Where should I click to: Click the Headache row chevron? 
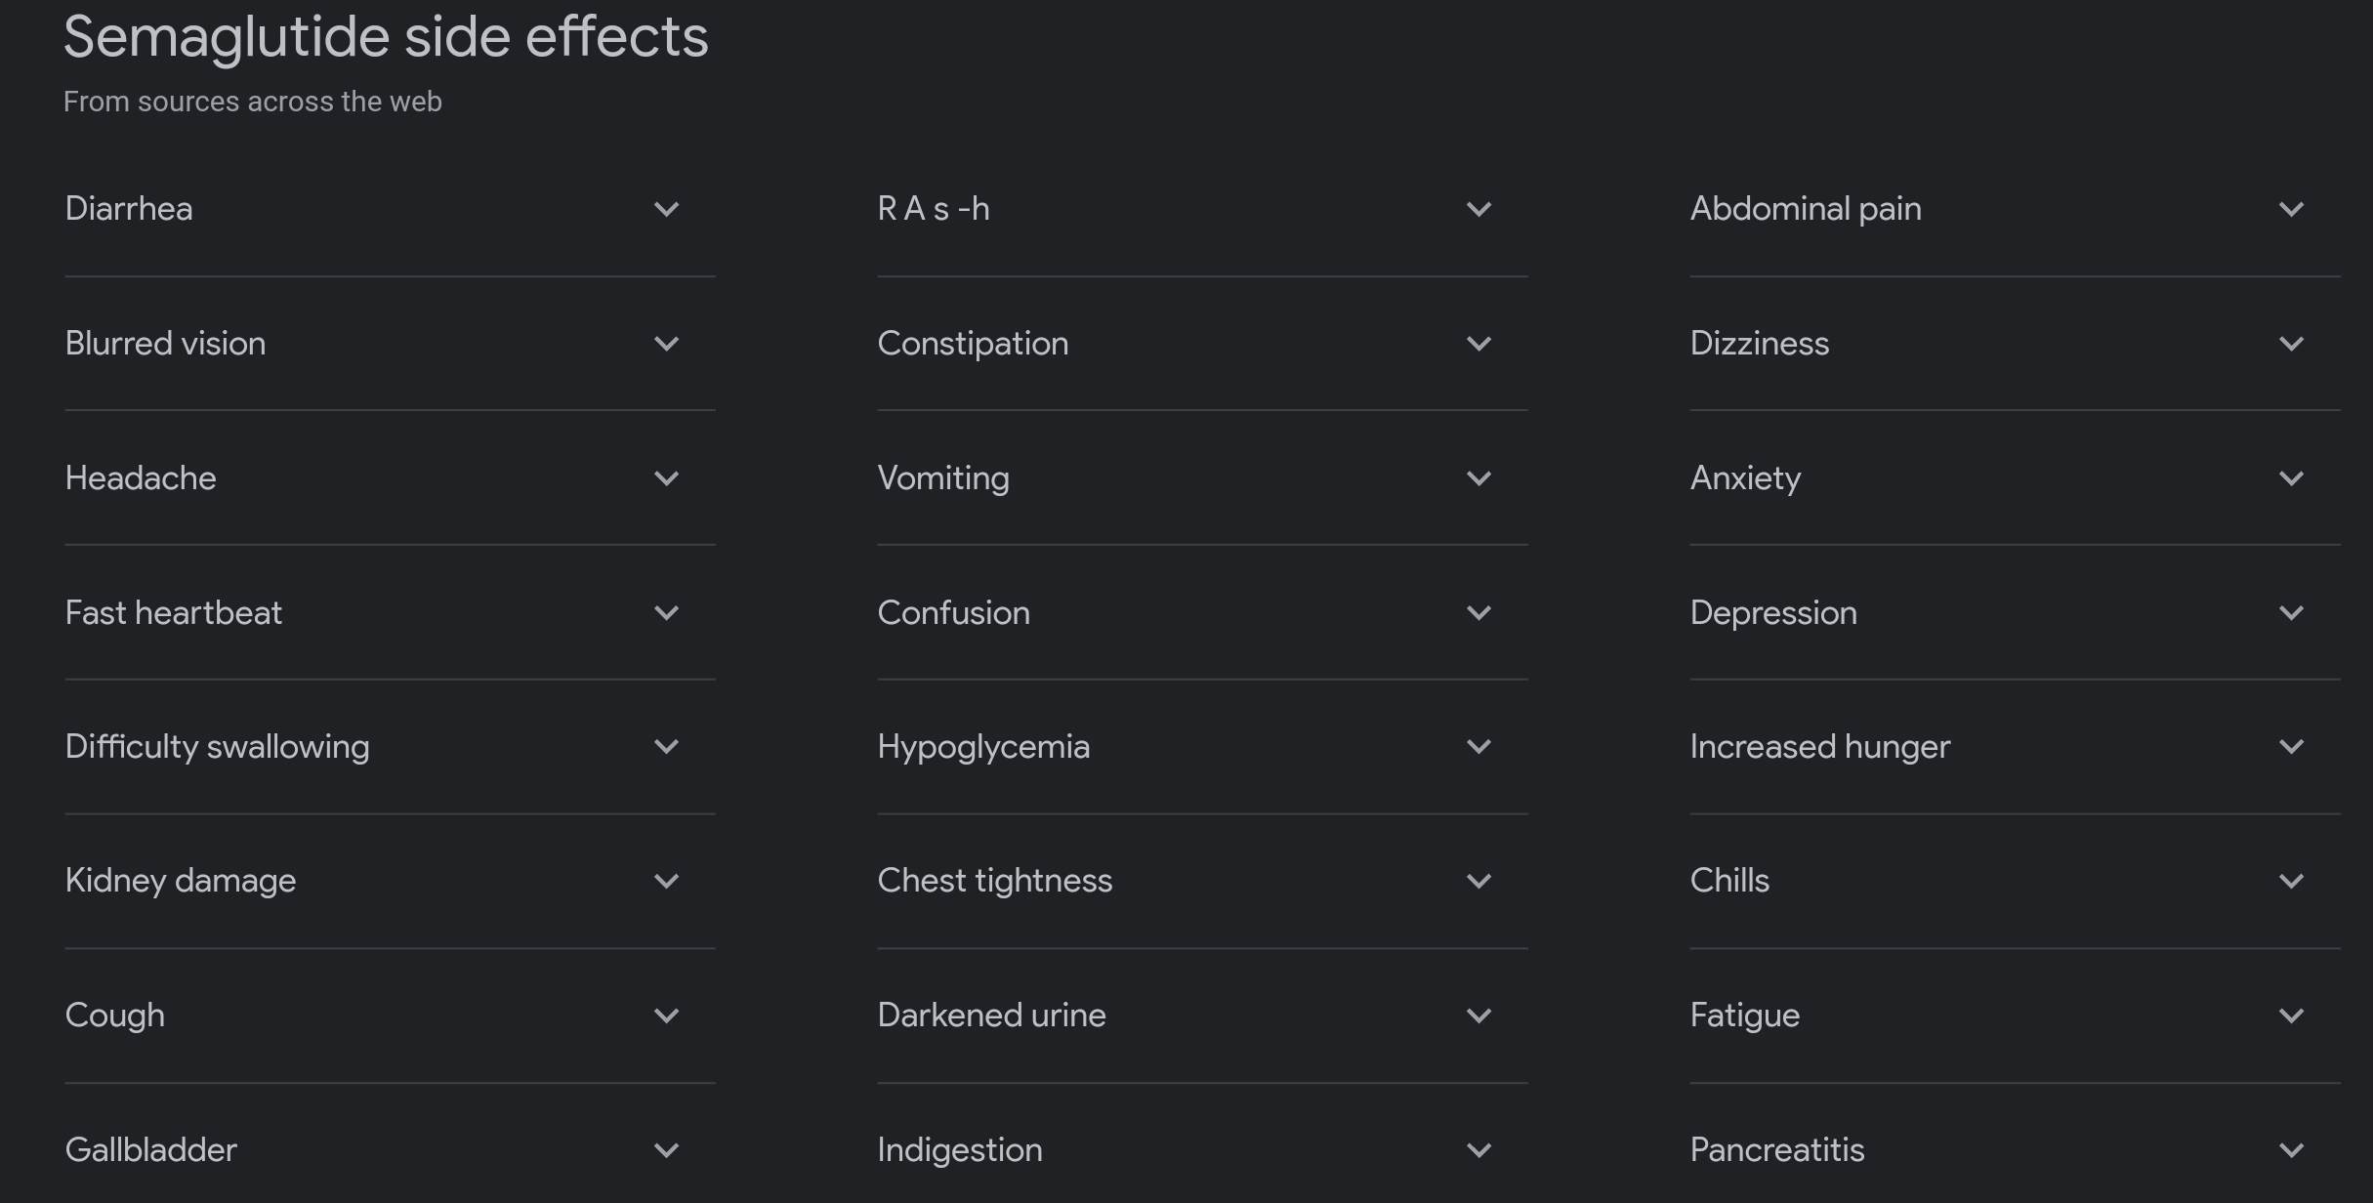tap(666, 478)
